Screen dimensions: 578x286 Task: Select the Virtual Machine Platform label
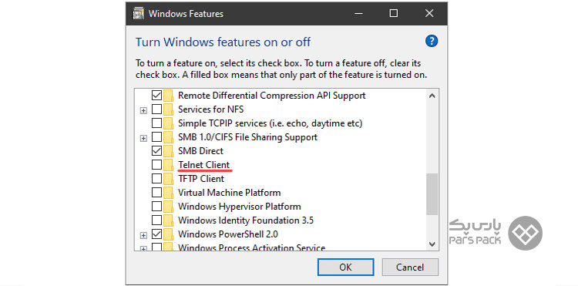coord(230,193)
